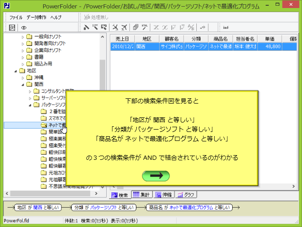Viewport: 302px width, 227px height.
Task: Open the データ操作 menu
Action: [36, 17]
